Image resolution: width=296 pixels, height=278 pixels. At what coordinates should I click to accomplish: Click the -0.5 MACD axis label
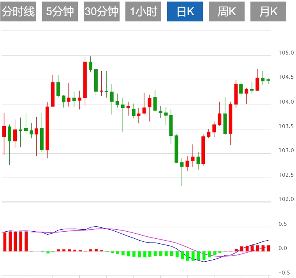(x=284, y=273)
